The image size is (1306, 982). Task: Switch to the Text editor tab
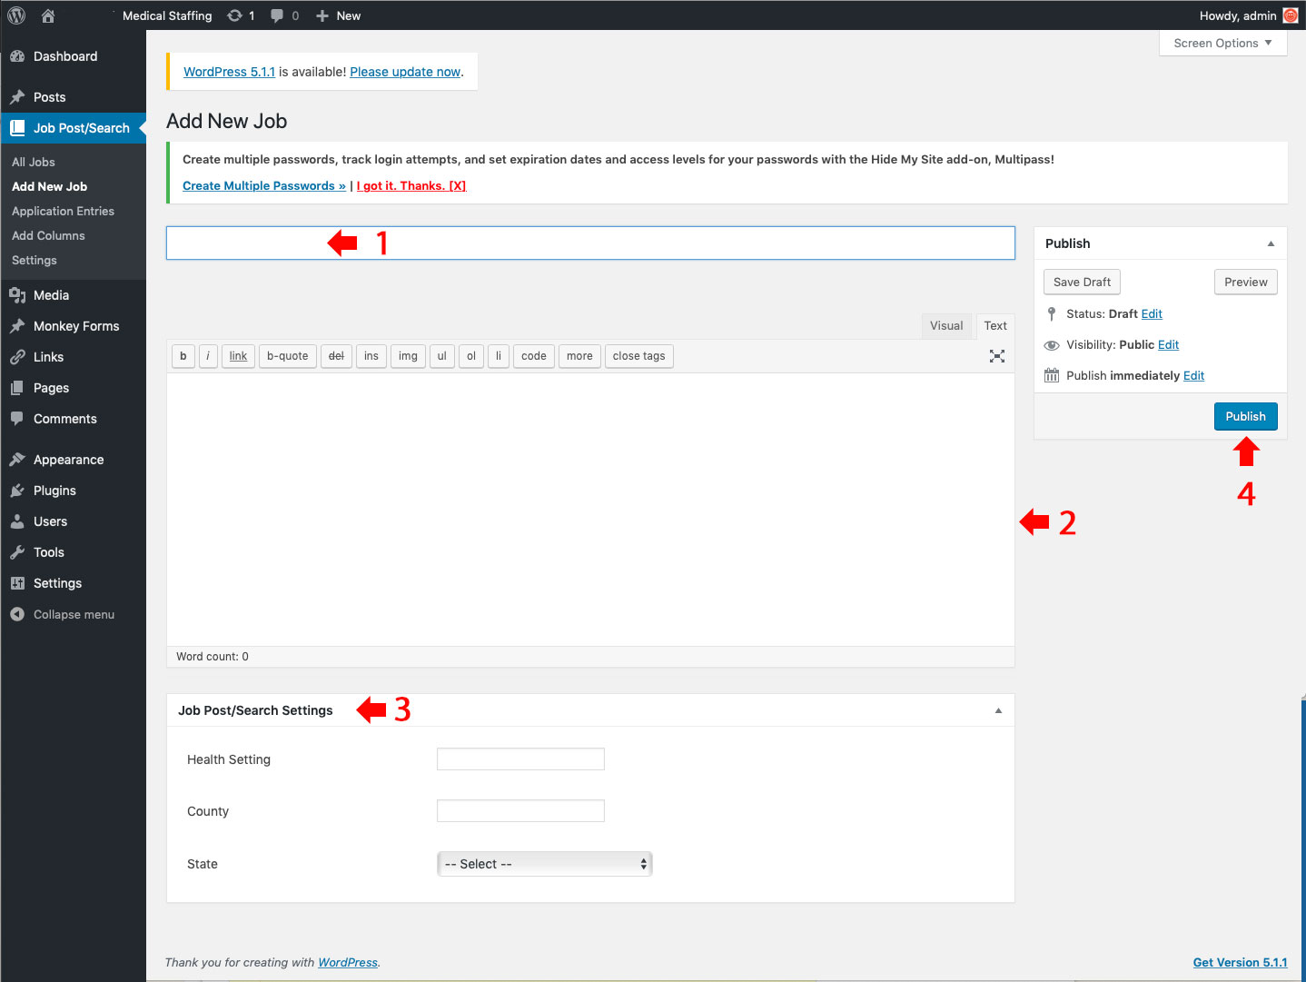pyautogui.click(x=995, y=325)
